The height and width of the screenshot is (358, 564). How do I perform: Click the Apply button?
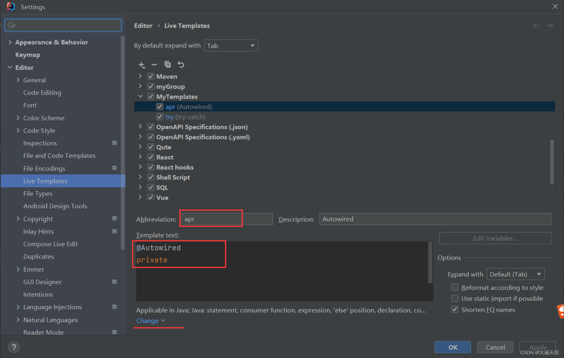pos(538,347)
